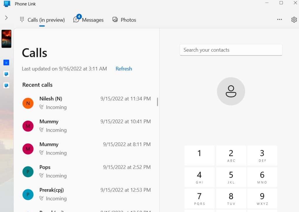Expand the left sidebar with chevron arrow

tap(6, 18)
